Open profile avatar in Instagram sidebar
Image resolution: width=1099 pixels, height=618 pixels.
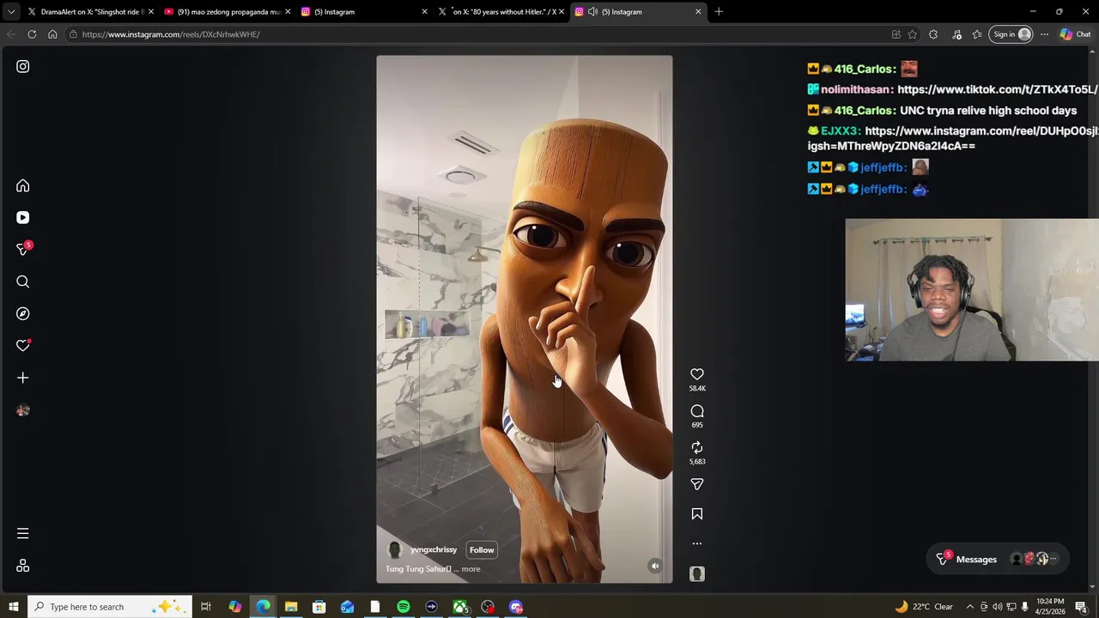coord(23,410)
